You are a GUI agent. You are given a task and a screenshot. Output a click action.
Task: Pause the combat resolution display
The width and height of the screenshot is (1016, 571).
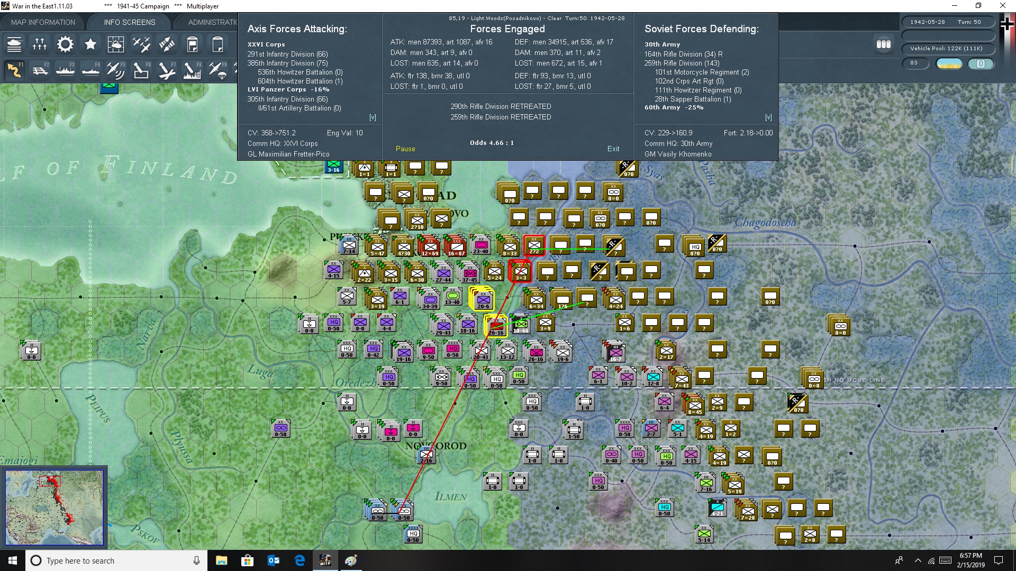coord(405,149)
